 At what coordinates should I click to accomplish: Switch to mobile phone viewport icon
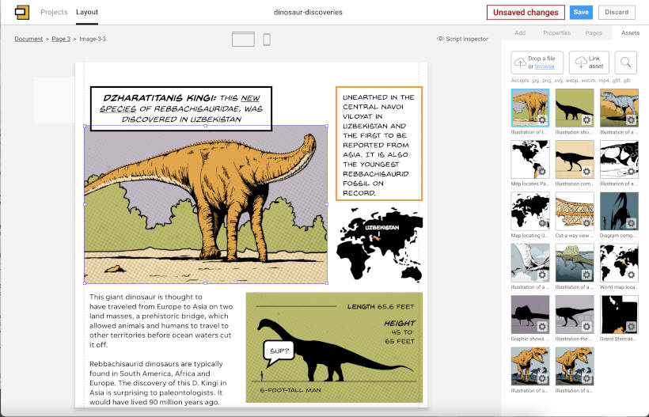click(x=267, y=40)
